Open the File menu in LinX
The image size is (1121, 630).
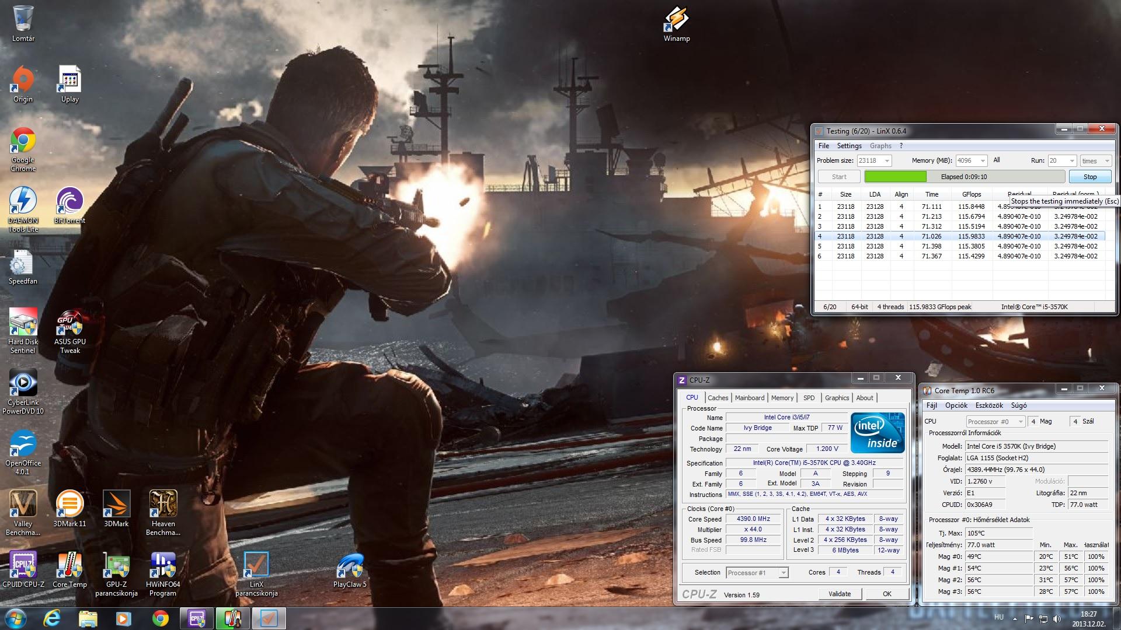(x=824, y=146)
